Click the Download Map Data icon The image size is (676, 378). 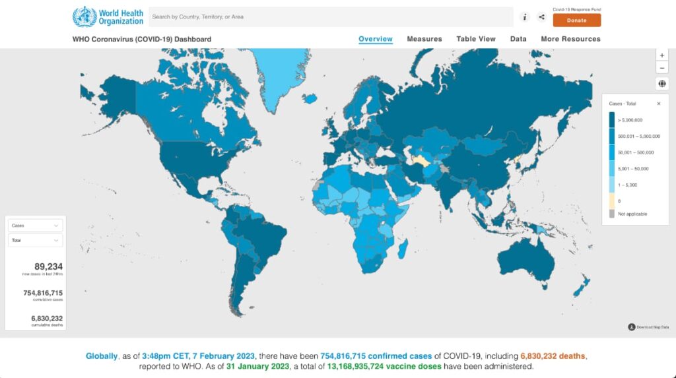632,327
